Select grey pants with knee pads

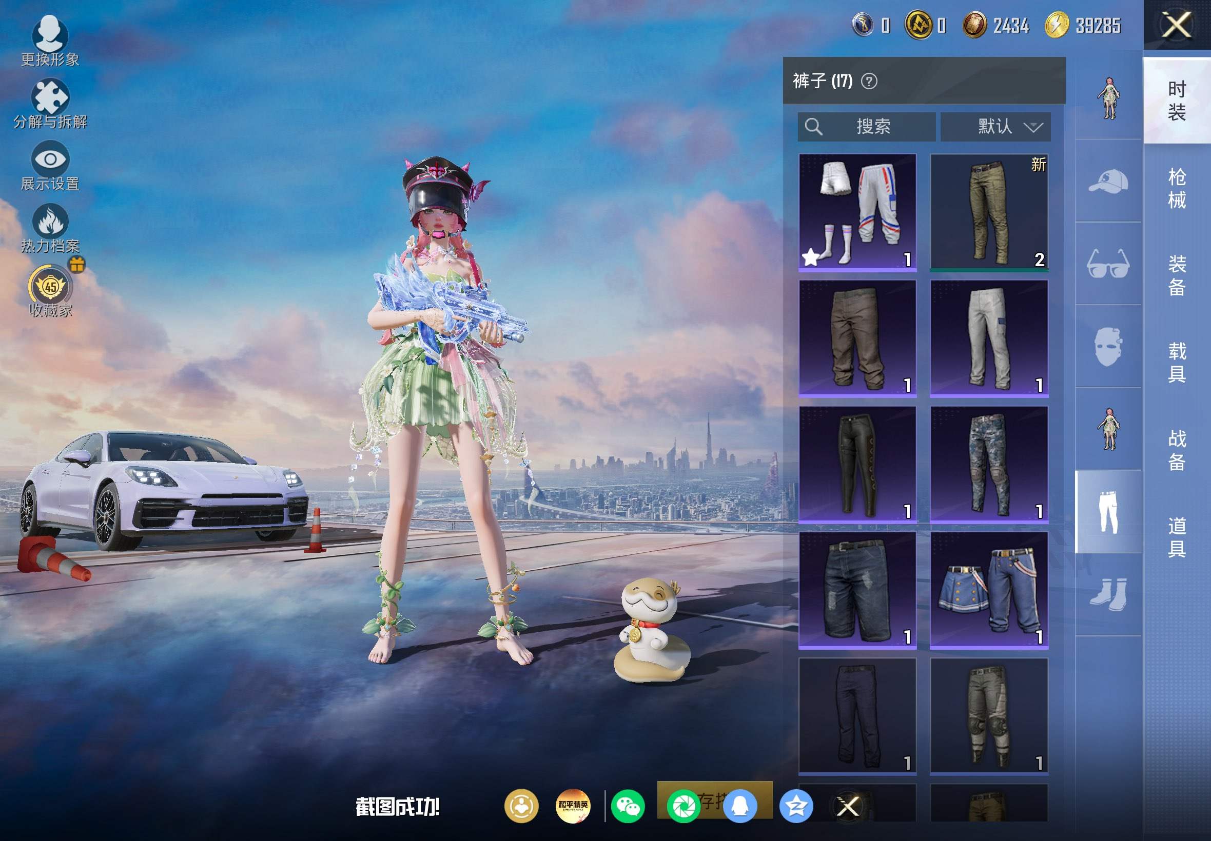[x=989, y=716]
